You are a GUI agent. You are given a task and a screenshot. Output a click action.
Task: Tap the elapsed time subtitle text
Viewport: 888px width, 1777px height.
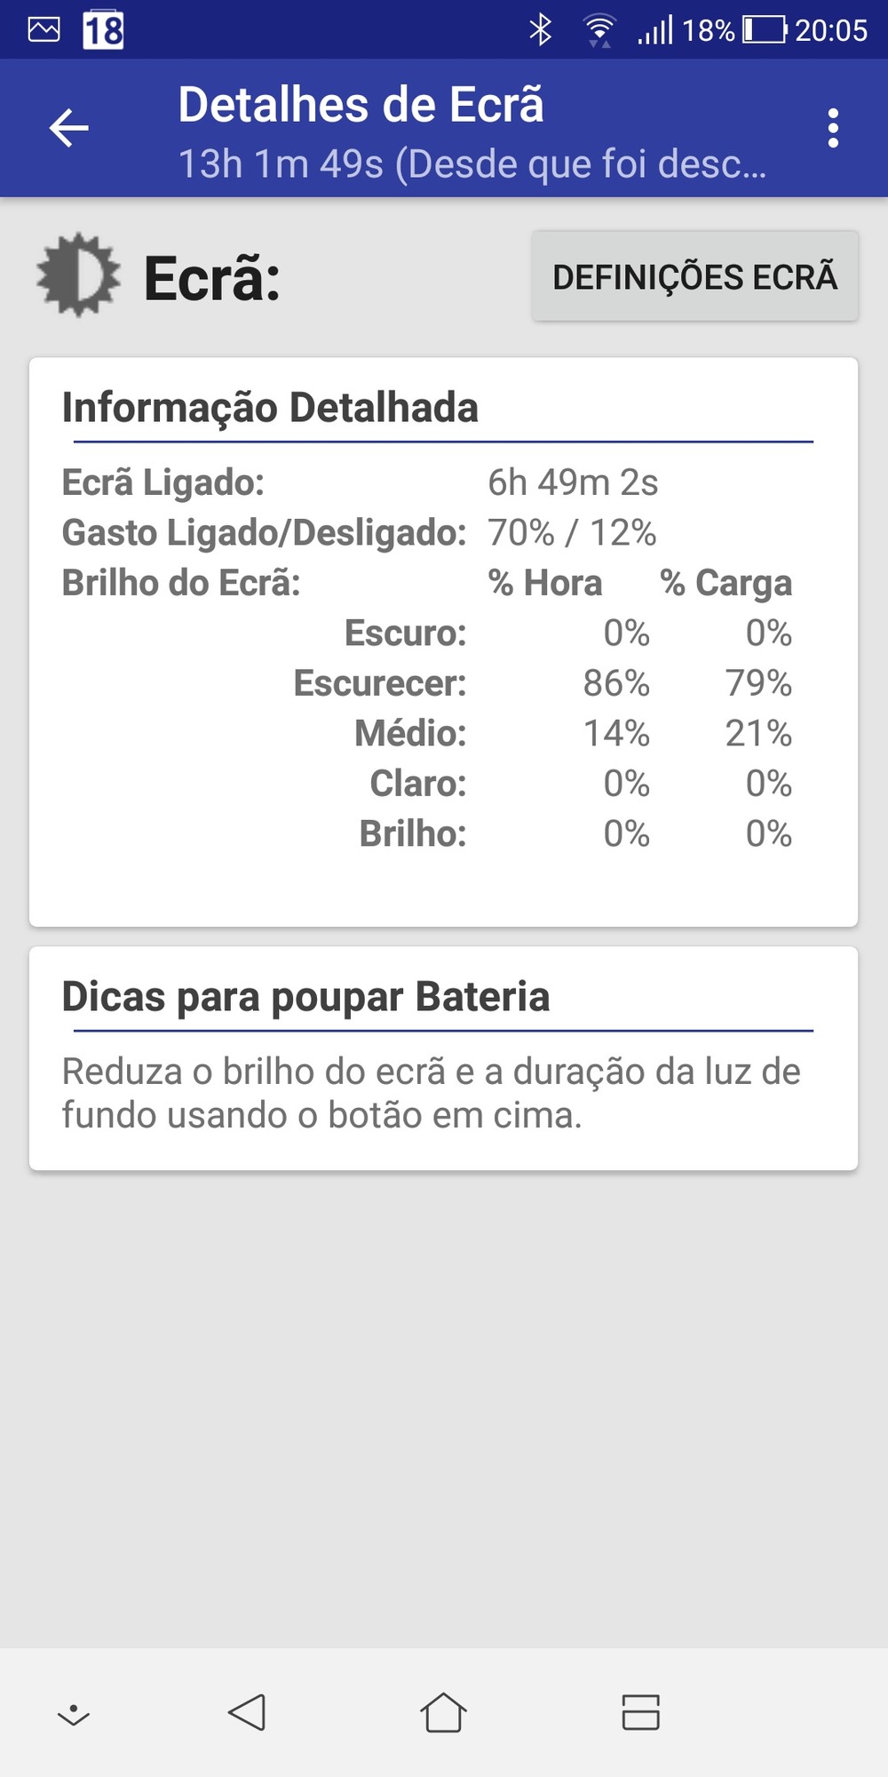(x=472, y=163)
